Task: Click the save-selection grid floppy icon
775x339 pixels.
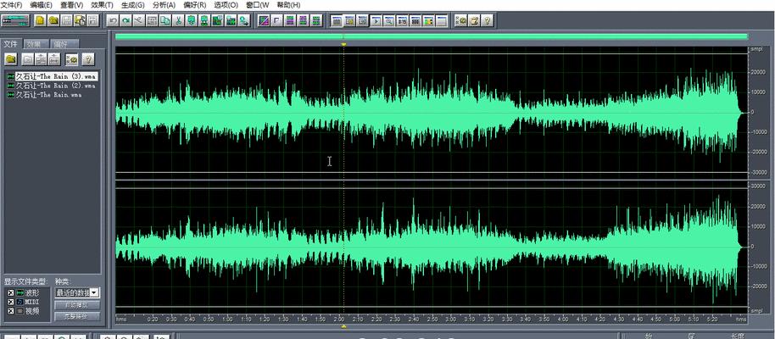Action: pos(92,20)
